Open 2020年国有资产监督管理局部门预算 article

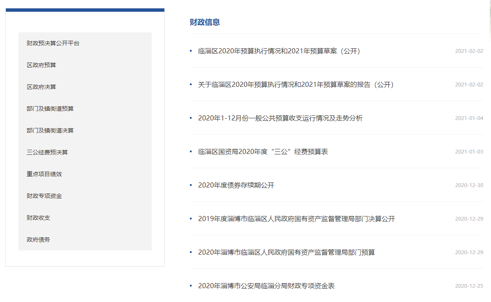(x=286, y=253)
